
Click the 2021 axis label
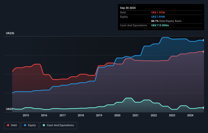pyautogui.click(x=136, y=115)
